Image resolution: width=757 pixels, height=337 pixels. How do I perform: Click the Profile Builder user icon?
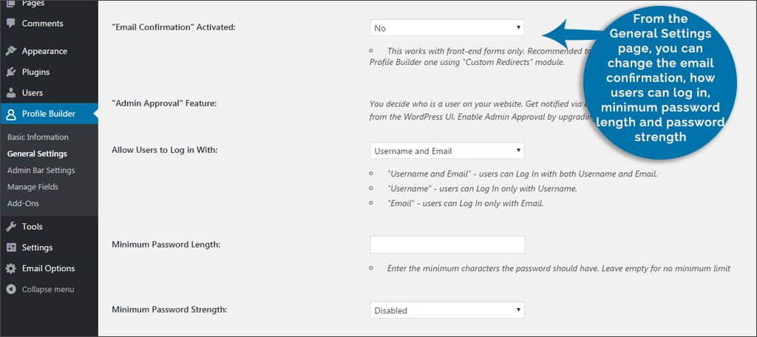click(x=11, y=114)
